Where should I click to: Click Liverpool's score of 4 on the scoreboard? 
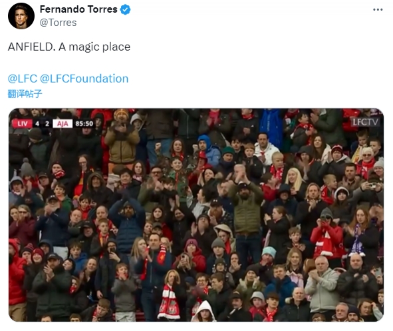[37, 124]
